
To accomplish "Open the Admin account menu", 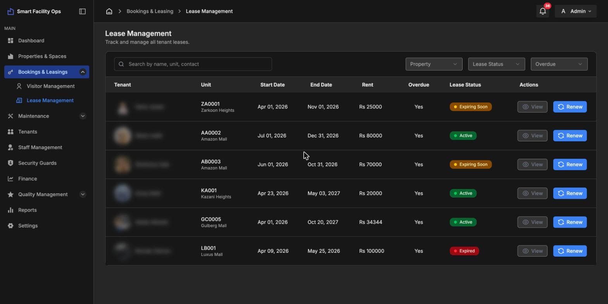I will pos(575,11).
